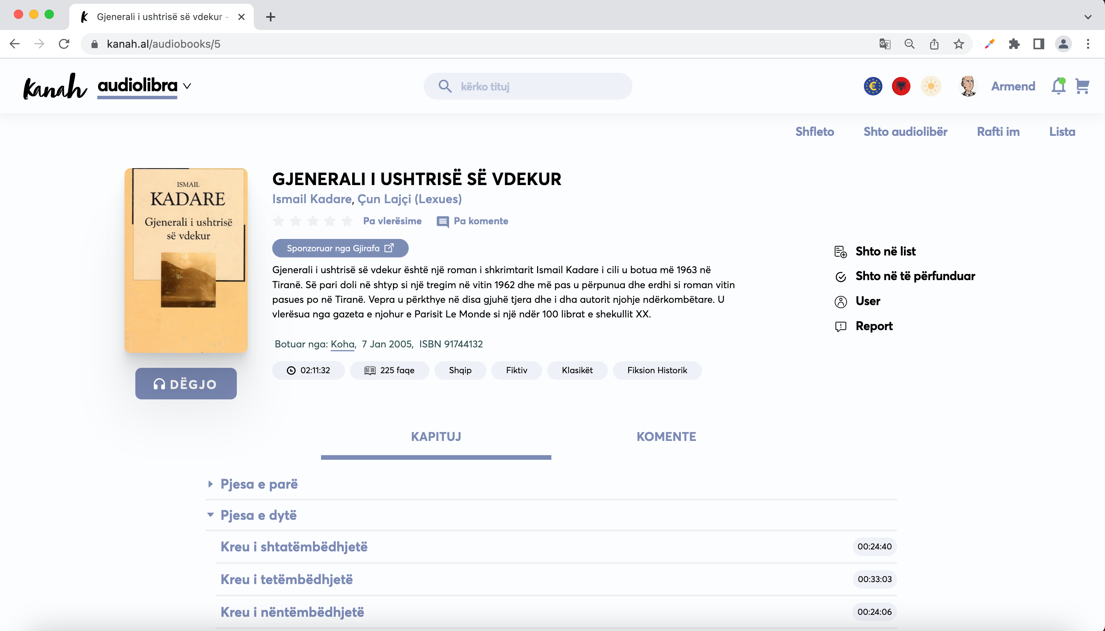Click the Kanah logo
1105x631 pixels.
tap(55, 86)
